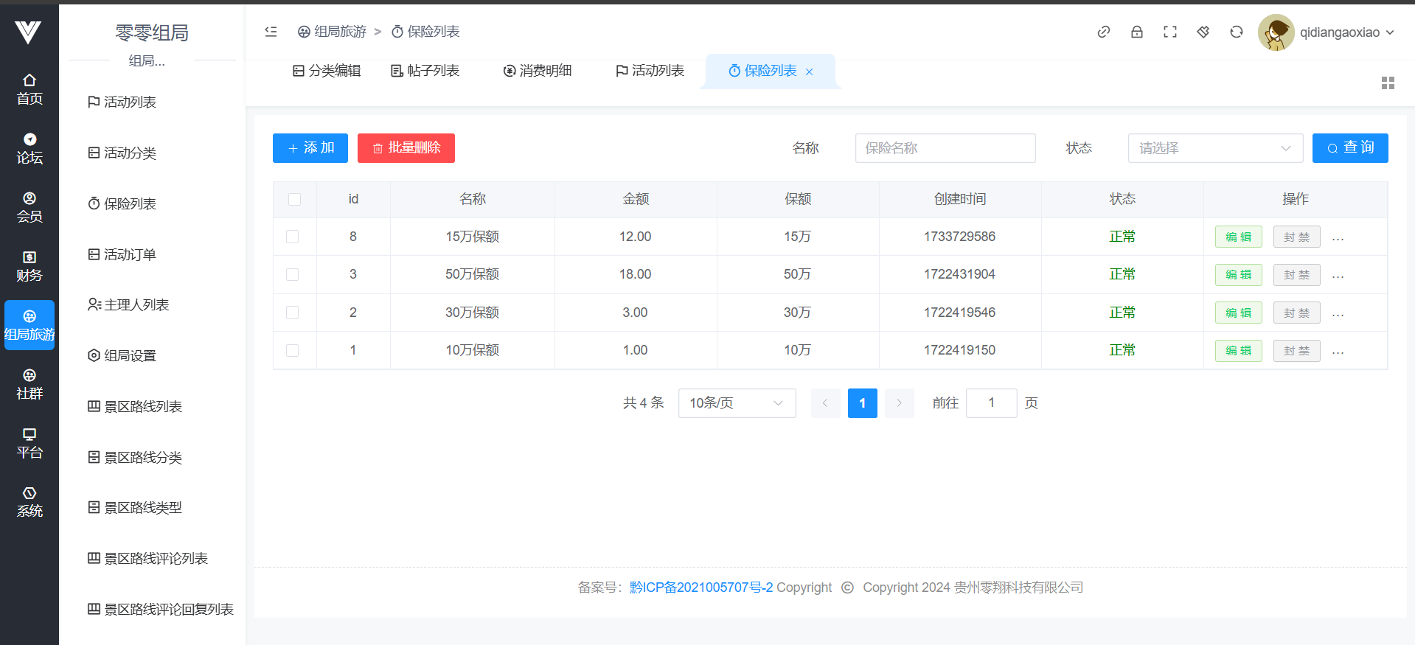Enter fullscreen mode via header icon
1415x645 pixels.
click(1169, 32)
